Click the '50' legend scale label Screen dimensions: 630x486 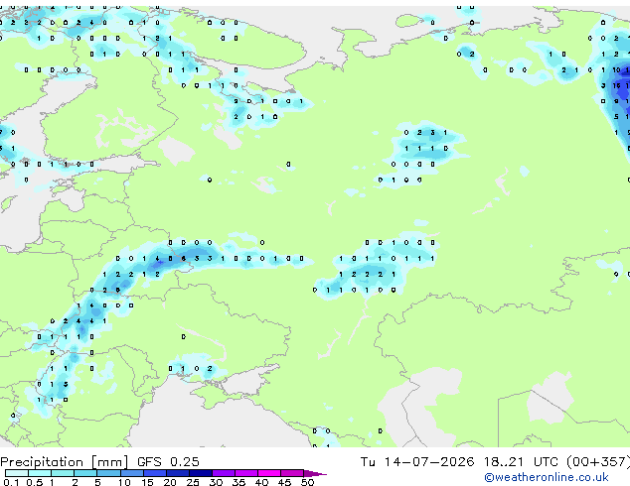(x=307, y=482)
